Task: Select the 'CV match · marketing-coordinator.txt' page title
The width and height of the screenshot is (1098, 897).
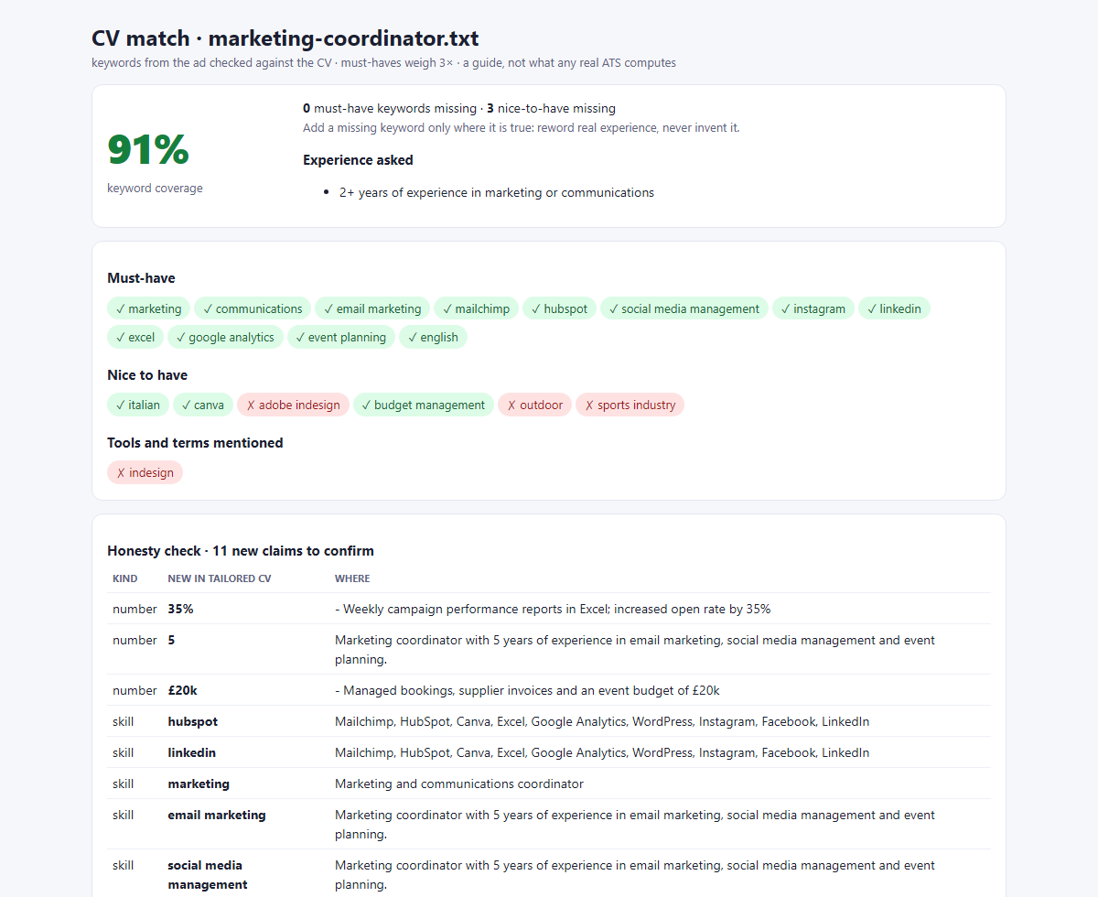Action: tap(285, 38)
